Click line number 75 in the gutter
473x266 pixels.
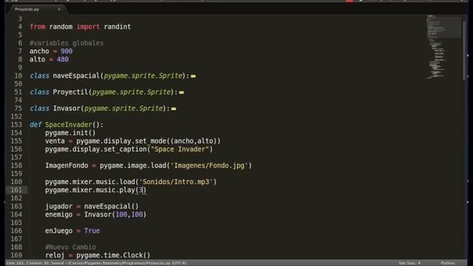pos(18,109)
